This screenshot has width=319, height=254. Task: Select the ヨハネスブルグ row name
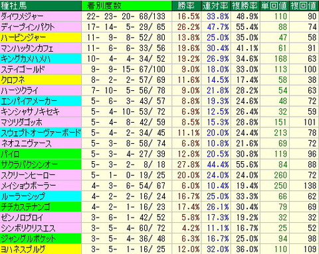click(41, 249)
